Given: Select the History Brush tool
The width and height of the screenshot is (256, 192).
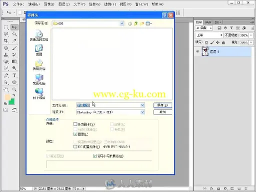Looking at the screenshot, I should click(x=14, y=54).
